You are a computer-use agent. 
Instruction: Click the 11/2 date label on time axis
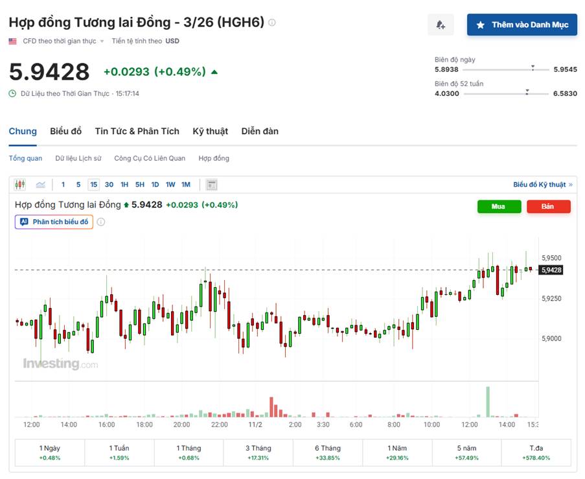[x=255, y=425]
